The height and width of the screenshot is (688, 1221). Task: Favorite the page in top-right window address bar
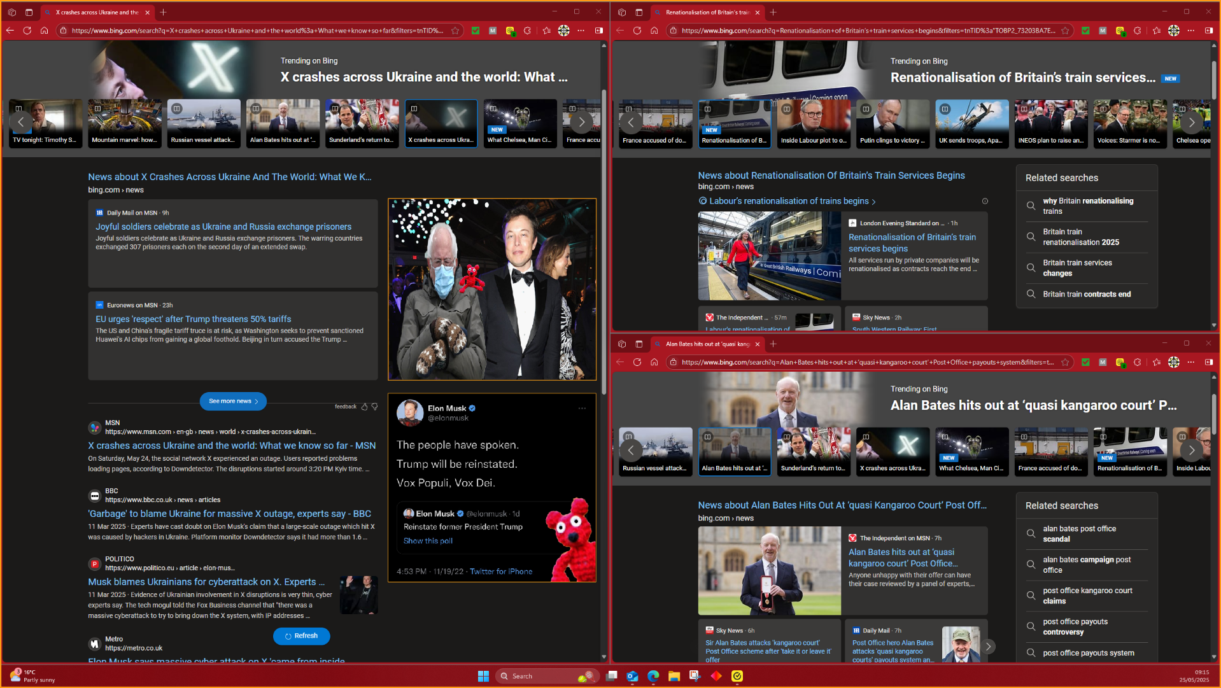coord(1065,31)
